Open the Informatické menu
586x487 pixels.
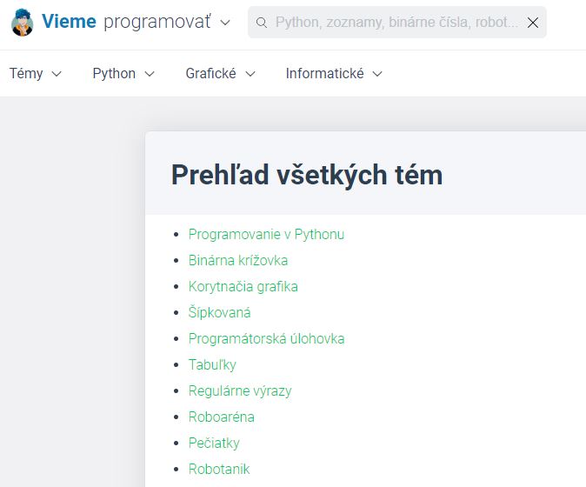tap(334, 73)
